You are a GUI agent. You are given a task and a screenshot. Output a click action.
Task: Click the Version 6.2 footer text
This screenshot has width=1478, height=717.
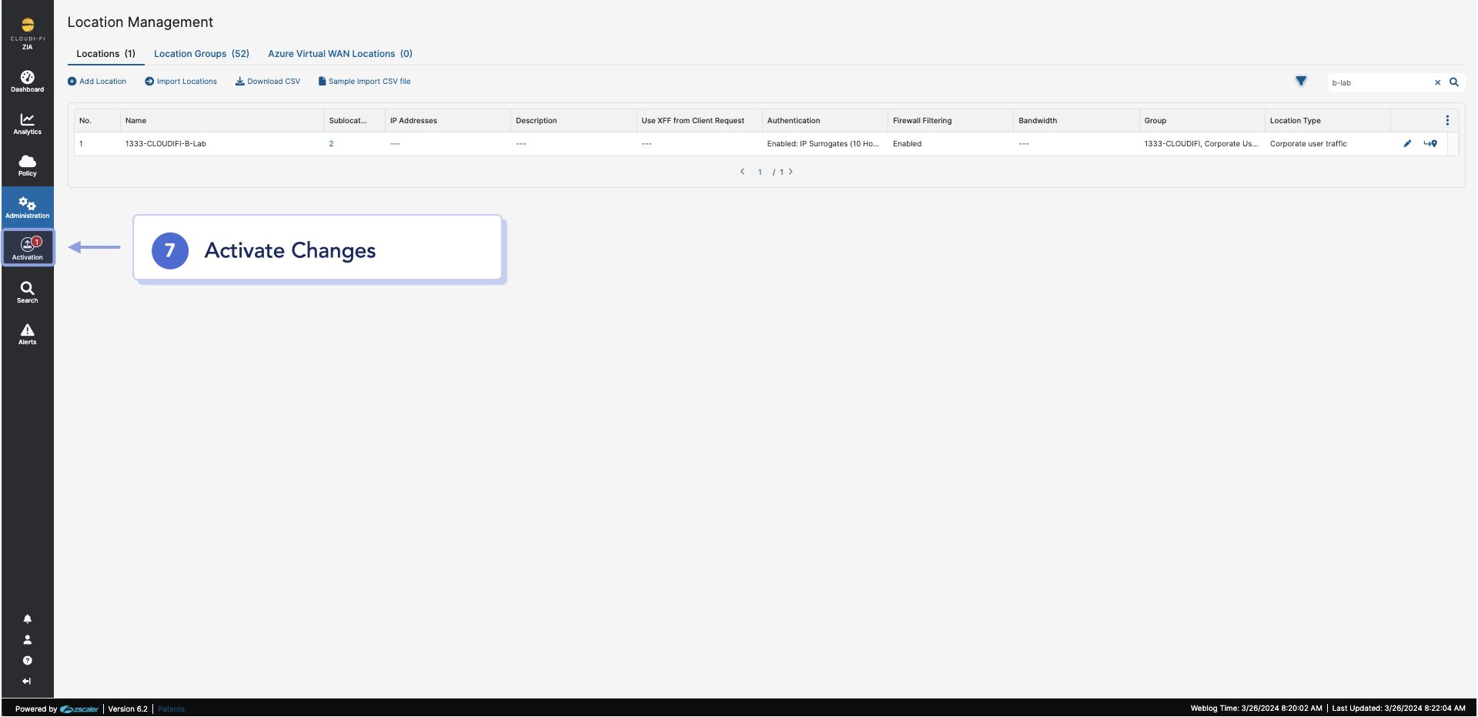coord(128,709)
